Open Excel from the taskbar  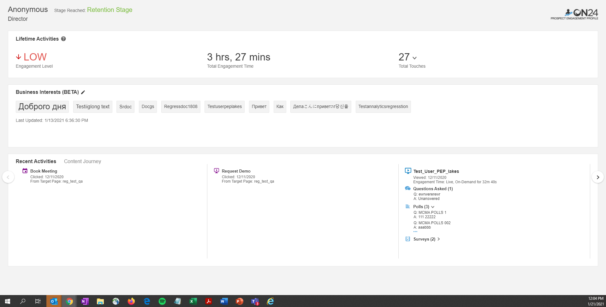tap(193, 301)
